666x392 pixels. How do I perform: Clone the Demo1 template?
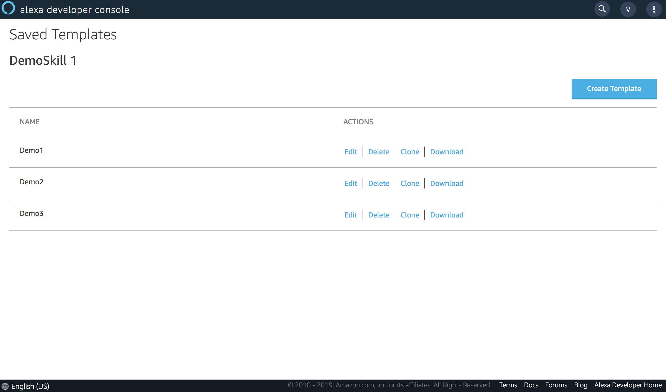(x=410, y=152)
